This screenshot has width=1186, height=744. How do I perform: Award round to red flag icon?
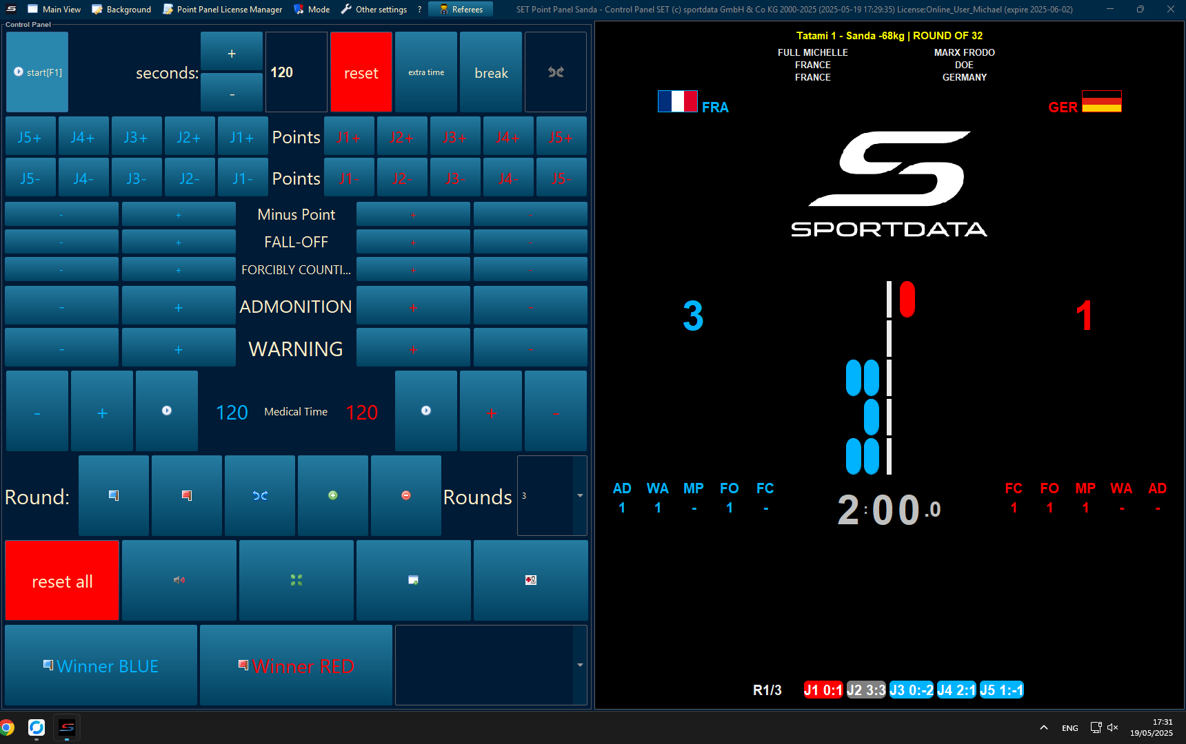[187, 495]
